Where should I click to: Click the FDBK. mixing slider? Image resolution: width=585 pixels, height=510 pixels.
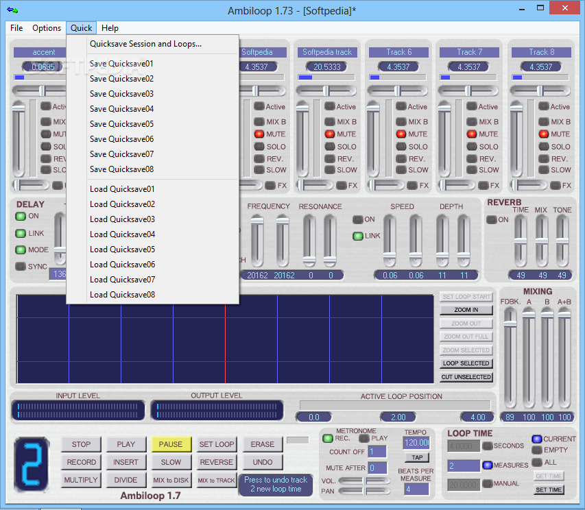pyautogui.click(x=510, y=322)
